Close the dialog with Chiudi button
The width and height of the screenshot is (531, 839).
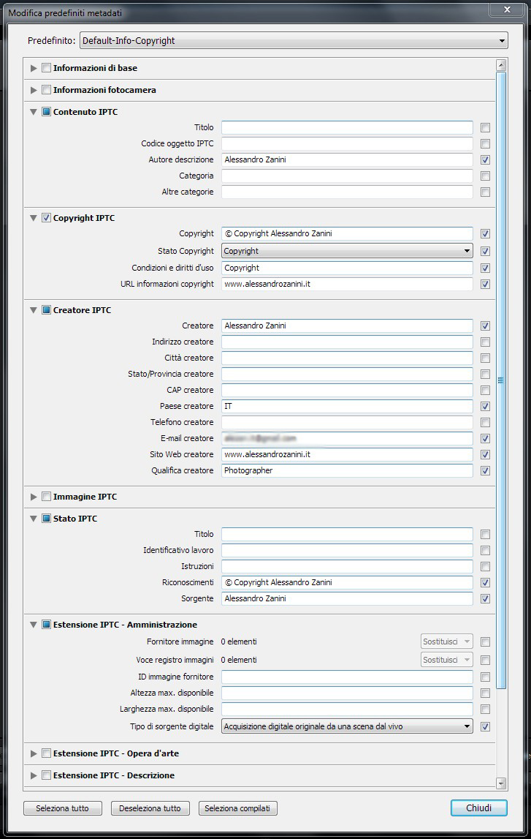478,808
